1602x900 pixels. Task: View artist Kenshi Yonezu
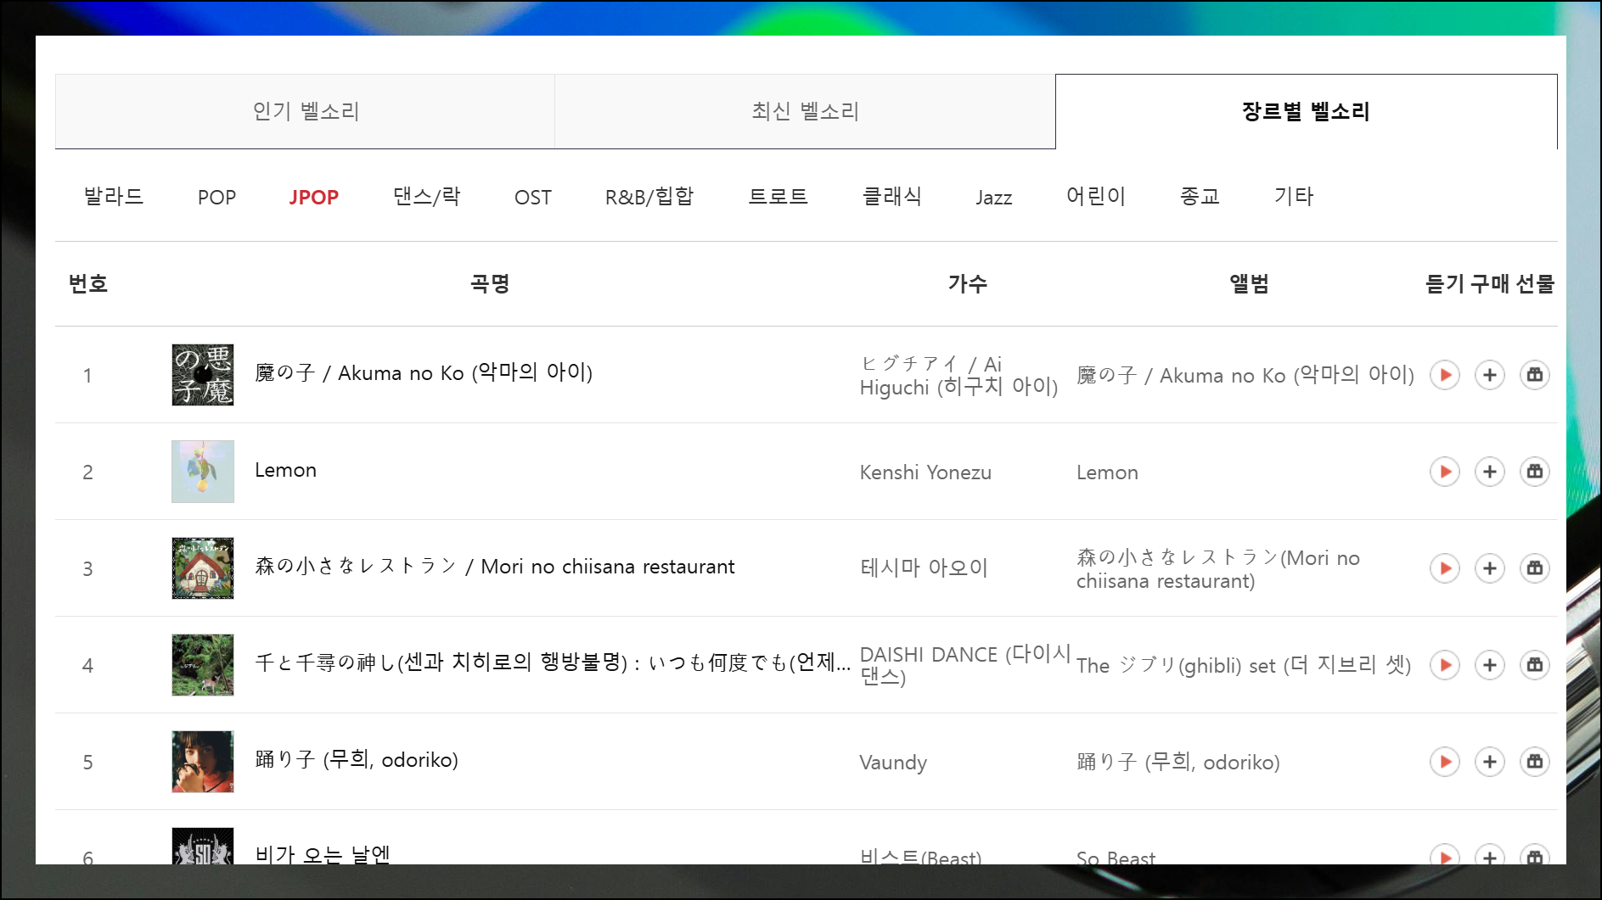[925, 472]
